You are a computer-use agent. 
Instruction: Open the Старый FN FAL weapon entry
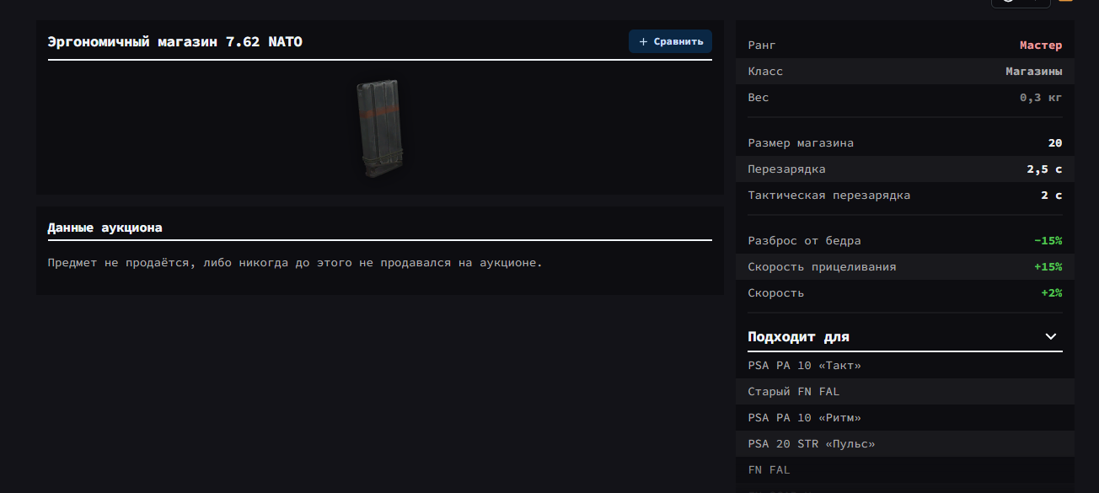793,392
